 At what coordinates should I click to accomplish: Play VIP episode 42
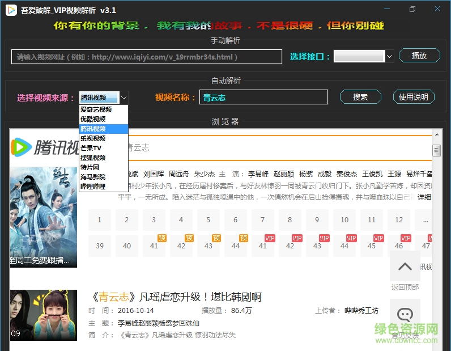[x=290, y=246]
